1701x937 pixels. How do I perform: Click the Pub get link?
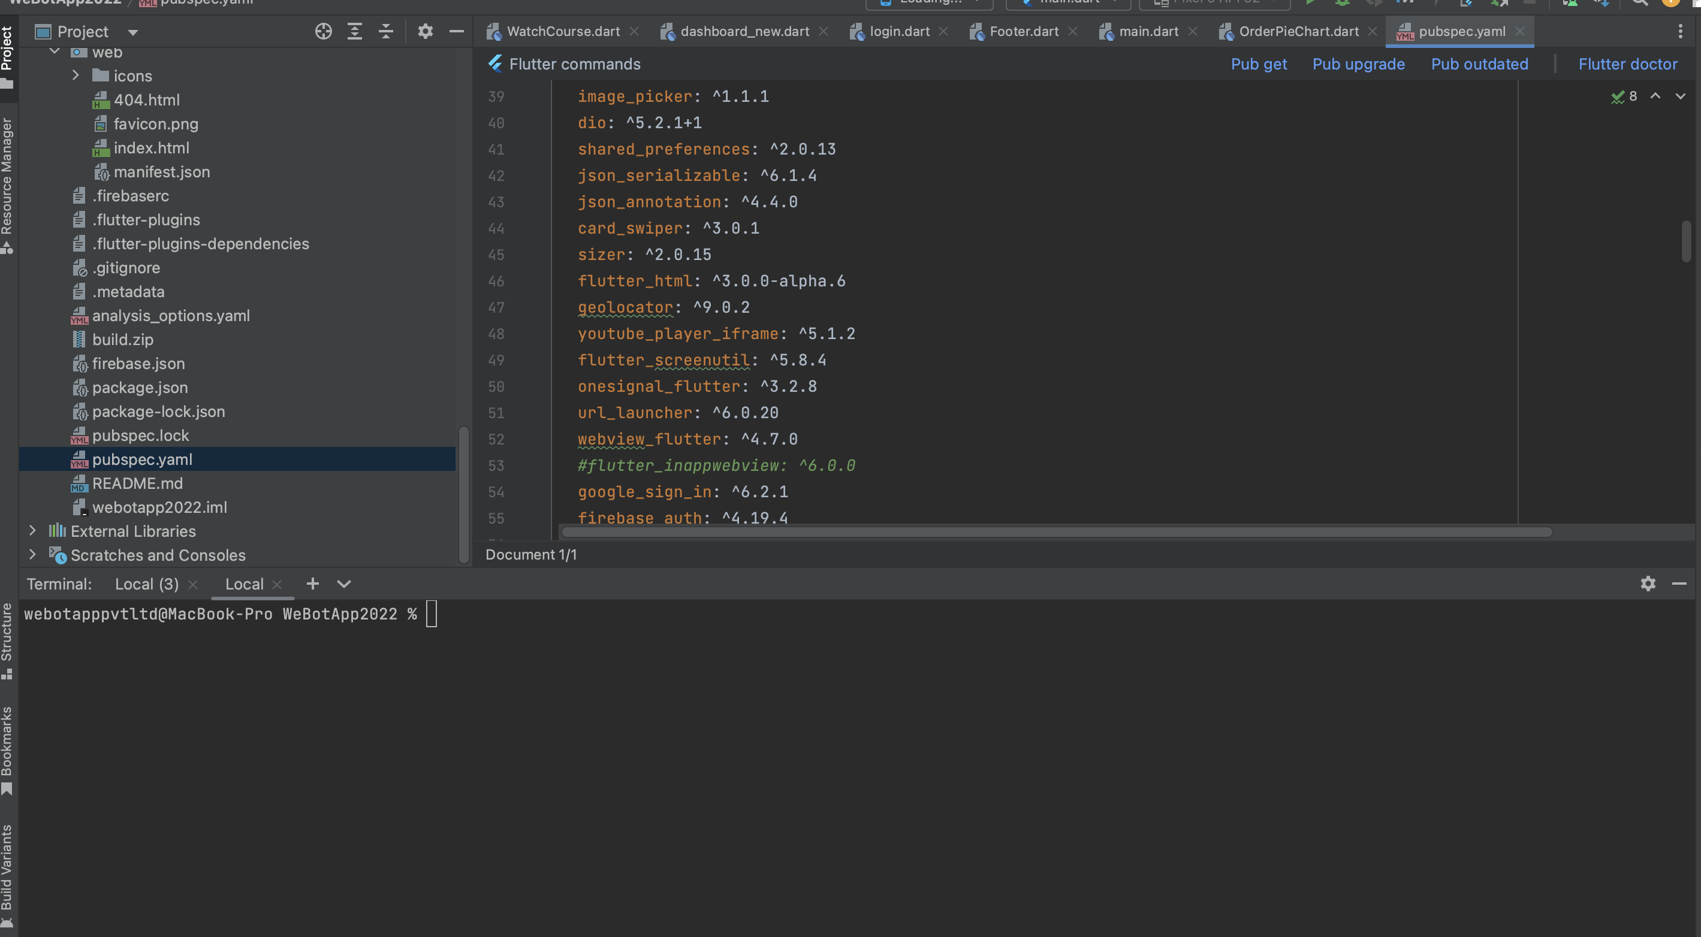[x=1259, y=64]
